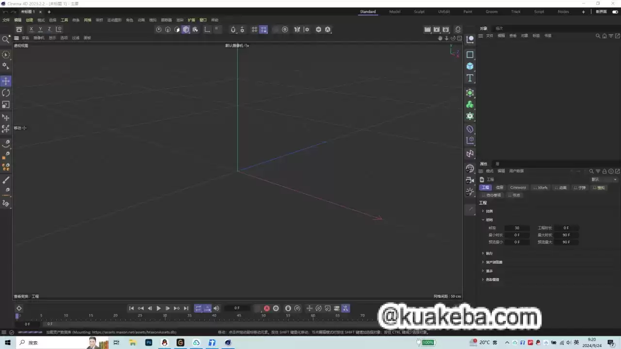
Task: Create a Text object using the T icon
Action: (470, 78)
